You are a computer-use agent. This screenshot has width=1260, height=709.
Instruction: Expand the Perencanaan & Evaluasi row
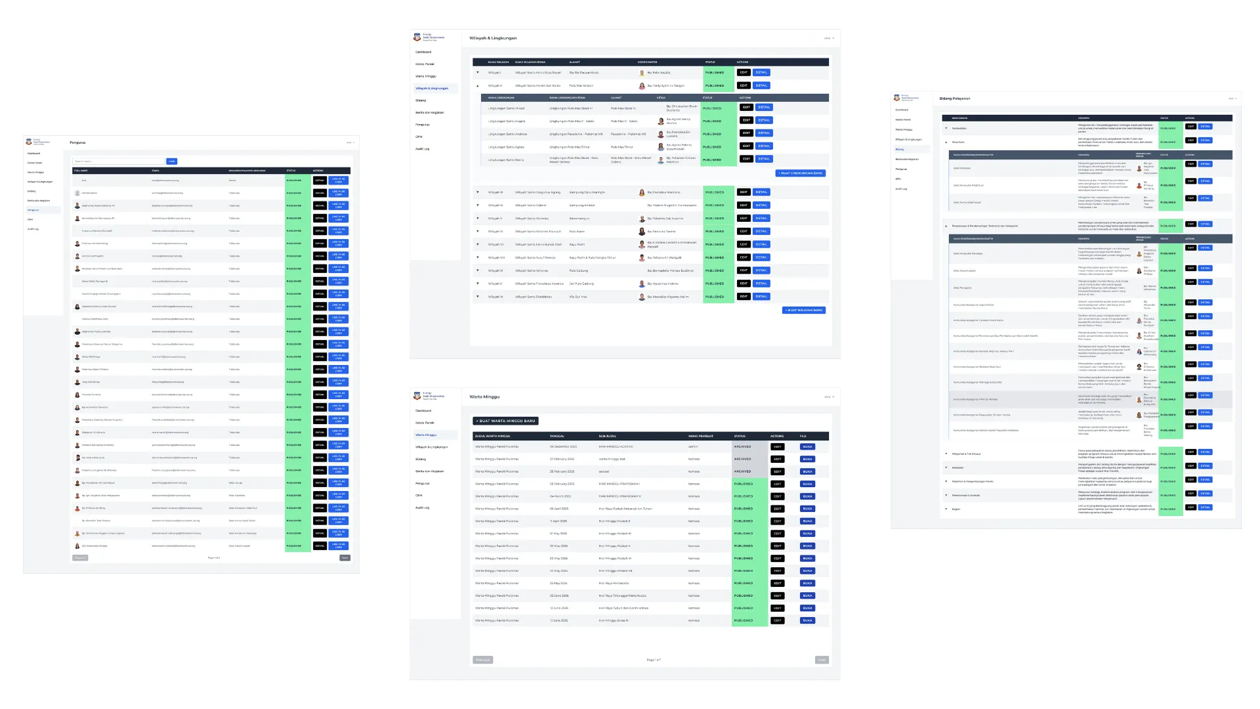[x=946, y=495]
